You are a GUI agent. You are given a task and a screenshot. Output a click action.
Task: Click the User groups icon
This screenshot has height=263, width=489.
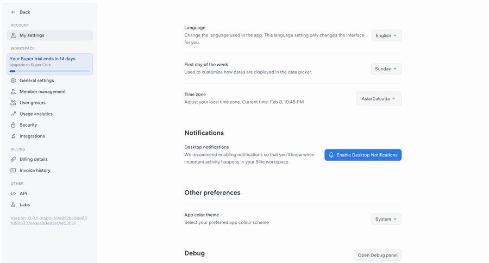14,103
